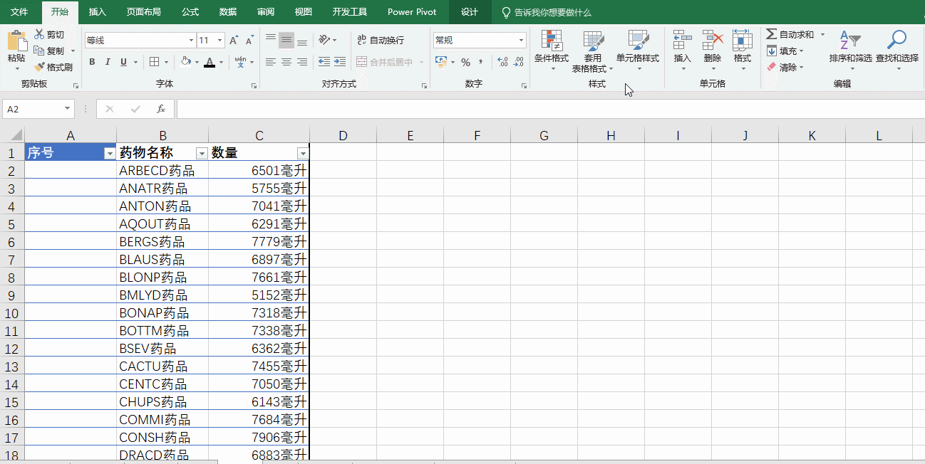The width and height of the screenshot is (925, 464).
Task: Open the Clear (清除) menu
Action: (x=785, y=67)
